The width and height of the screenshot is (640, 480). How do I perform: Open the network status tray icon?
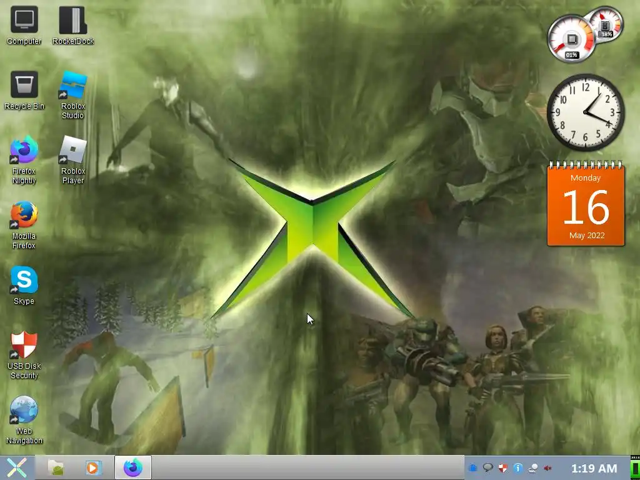(x=532, y=467)
